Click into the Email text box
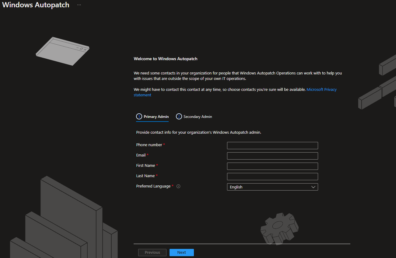 pyautogui.click(x=272, y=156)
